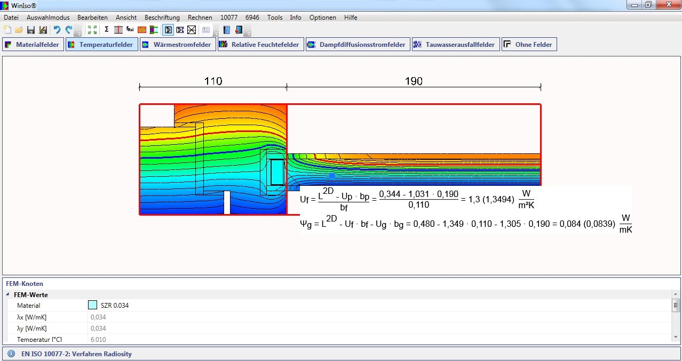Toggle the Temperaturfelder view

point(101,45)
